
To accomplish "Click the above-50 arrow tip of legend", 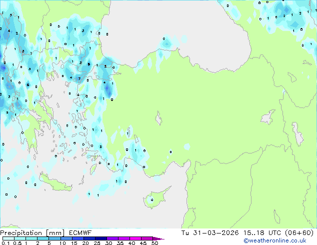I will tap(158, 238).
